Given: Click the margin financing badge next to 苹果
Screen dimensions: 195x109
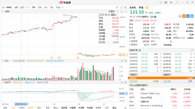Looking at the screenshot, I should 147,8.
